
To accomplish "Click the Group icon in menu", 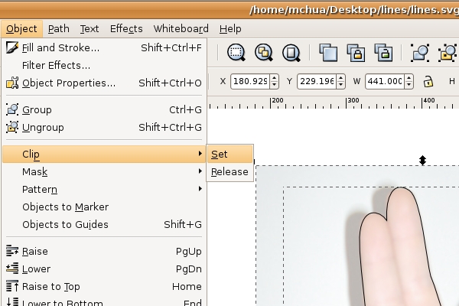I will coord(12,109).
